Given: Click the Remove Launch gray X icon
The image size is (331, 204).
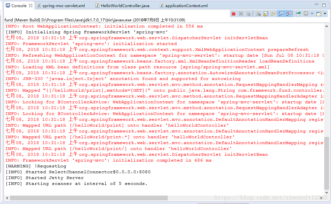Looking at the screenshot, I should pos(241,14).
